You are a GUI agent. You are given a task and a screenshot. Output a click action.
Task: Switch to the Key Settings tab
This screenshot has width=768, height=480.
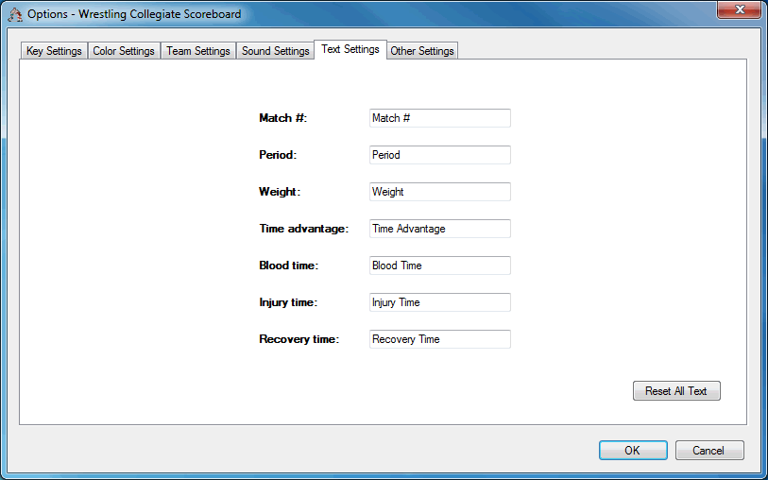(54, 51)
